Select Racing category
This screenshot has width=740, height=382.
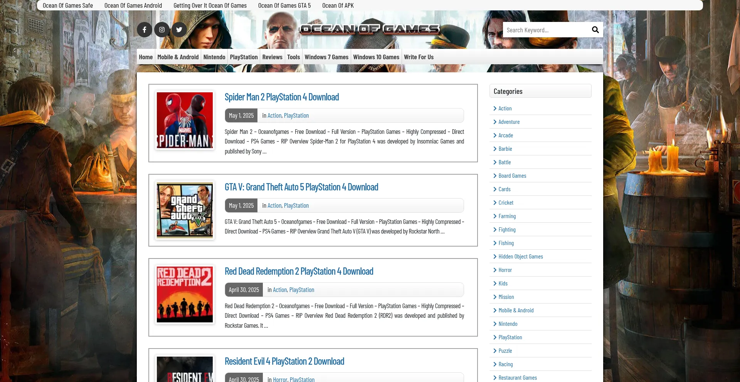coord(506,364)
